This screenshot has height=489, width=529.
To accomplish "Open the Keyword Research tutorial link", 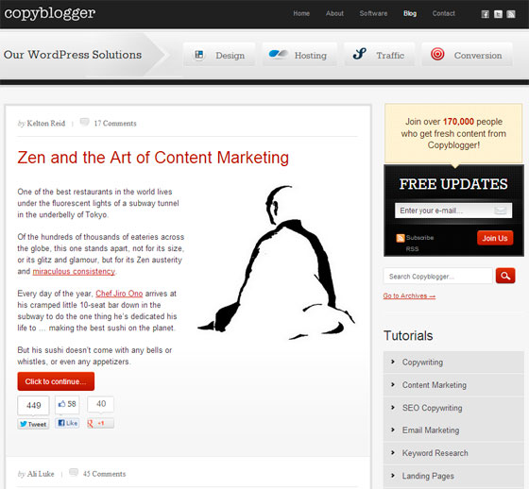I will tap(435, 453).
